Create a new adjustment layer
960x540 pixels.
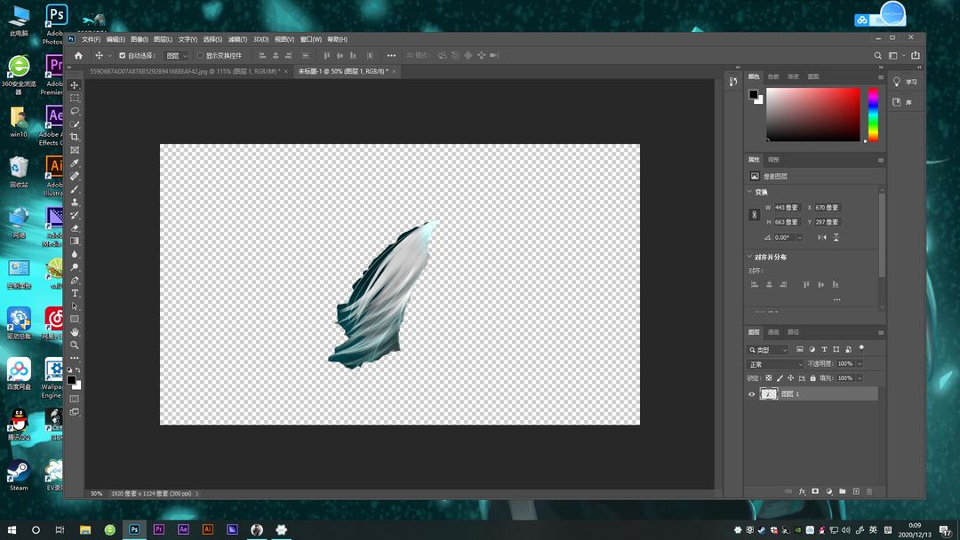pos(829,491)
